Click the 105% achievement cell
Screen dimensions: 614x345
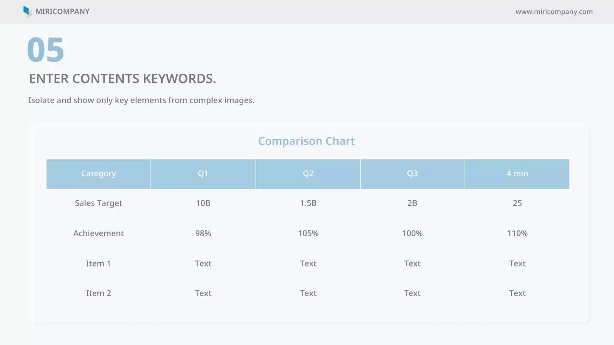pos(308,233)
